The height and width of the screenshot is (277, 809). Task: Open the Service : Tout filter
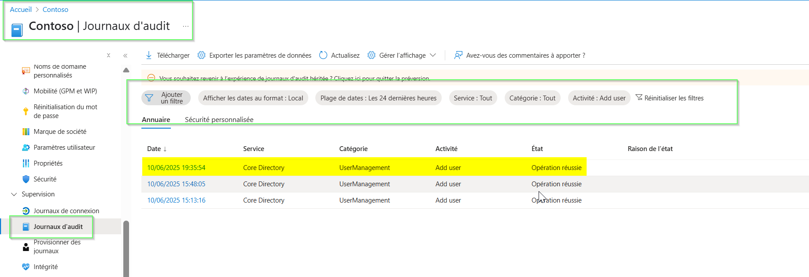pyautogui.click(x=473, y=98)
